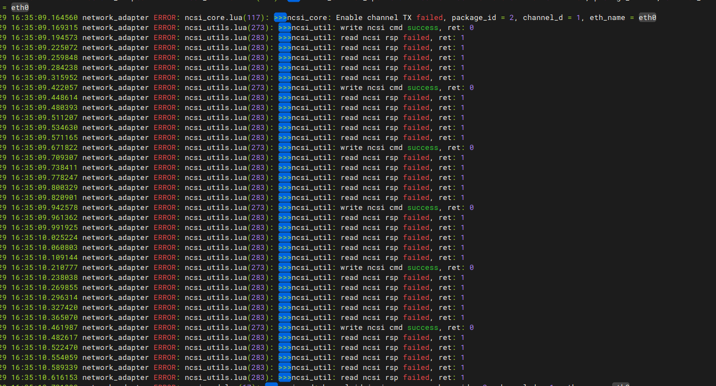Select the highlighted eth0 token on the first line
This screenshot has height=386, width=716.
click(x=646, y=17)
